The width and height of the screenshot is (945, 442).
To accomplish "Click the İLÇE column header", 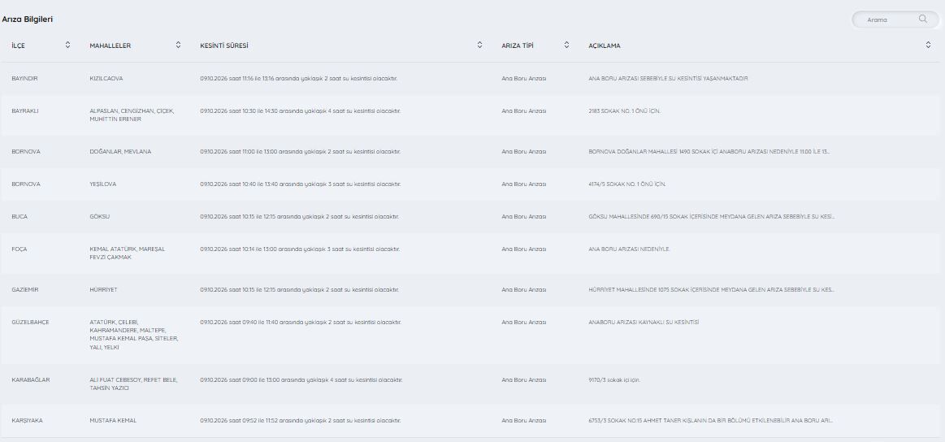I will click(x=18, y=45).
